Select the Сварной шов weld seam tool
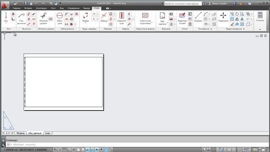Viewport: 270px width, 152px height. (x=121, y=18)
